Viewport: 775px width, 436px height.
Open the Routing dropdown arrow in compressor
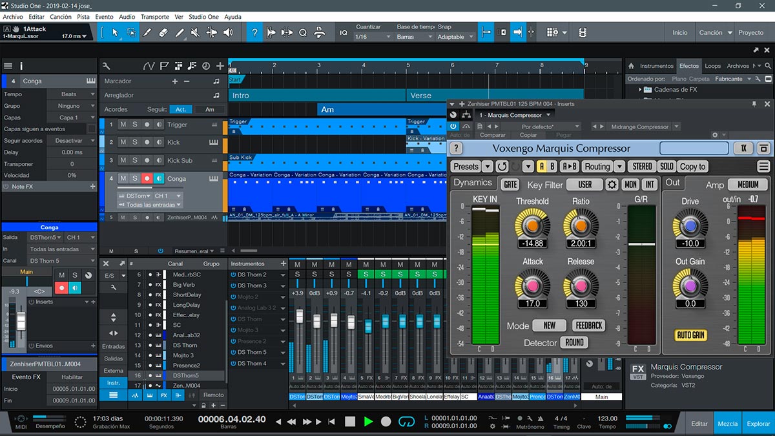pos(619,167)
